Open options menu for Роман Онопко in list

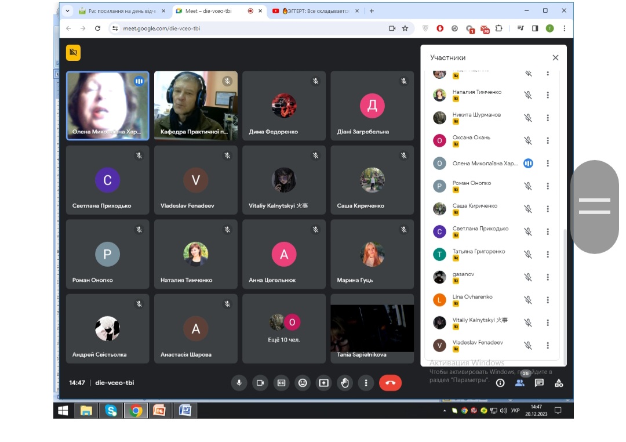click(548, 186)
